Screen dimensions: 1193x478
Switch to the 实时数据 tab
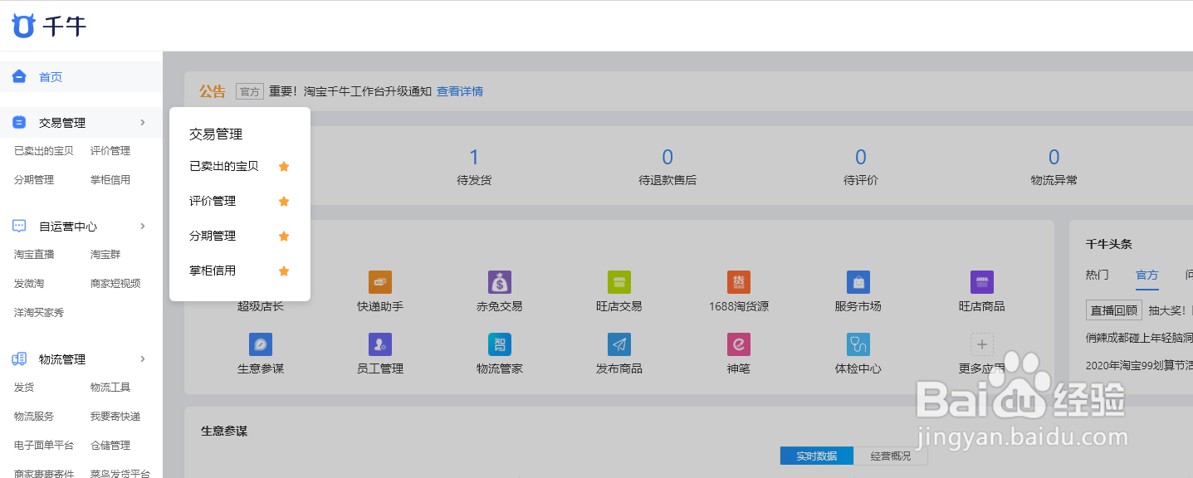click(817, 456)
